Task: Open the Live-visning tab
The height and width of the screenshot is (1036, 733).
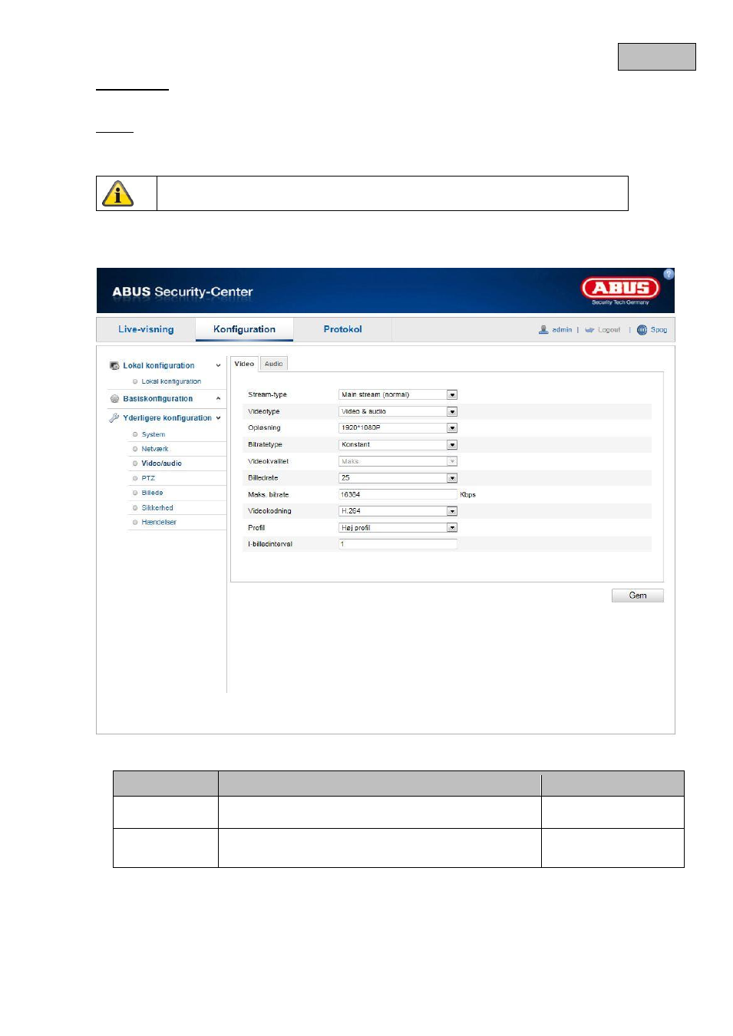Action: tap(146, 329)
